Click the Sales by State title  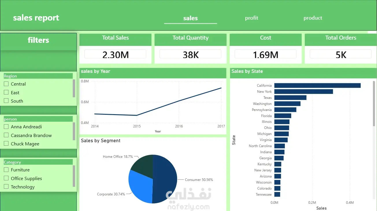pyautogui.click(x=247, y=71)
